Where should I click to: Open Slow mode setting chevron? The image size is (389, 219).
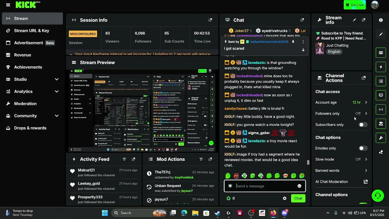coord(366,159)
